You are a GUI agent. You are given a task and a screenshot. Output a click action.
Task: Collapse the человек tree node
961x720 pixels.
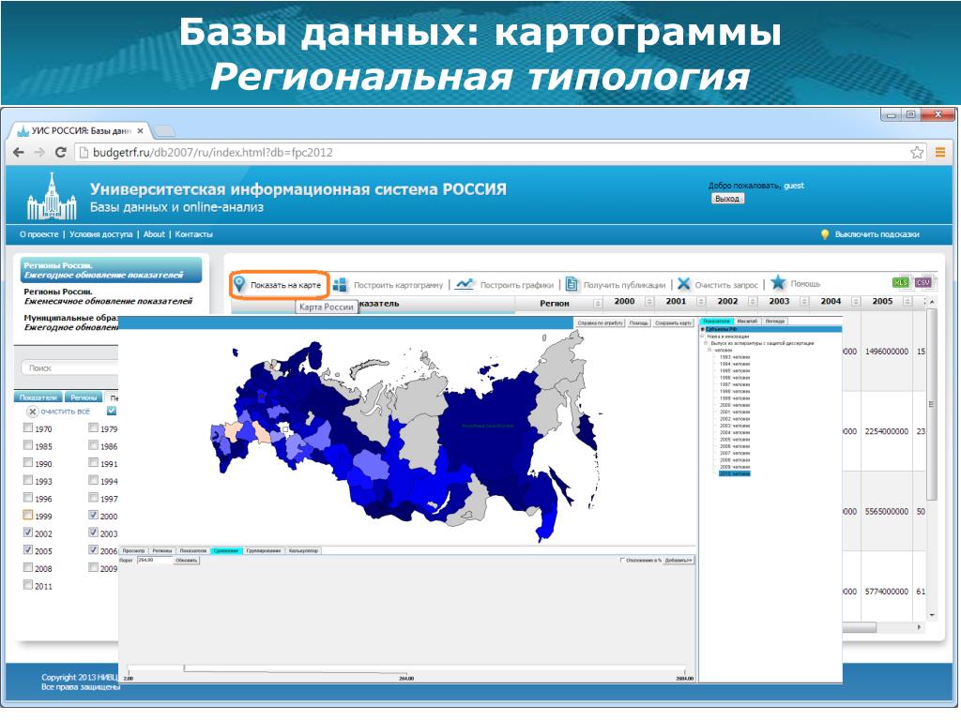[x=711, y=351]
